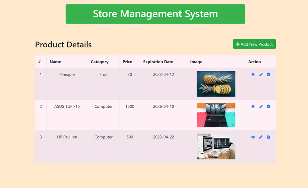Open the HP Pavillon desk image
Screen dimensions: 308x188
tap(216, 146)
